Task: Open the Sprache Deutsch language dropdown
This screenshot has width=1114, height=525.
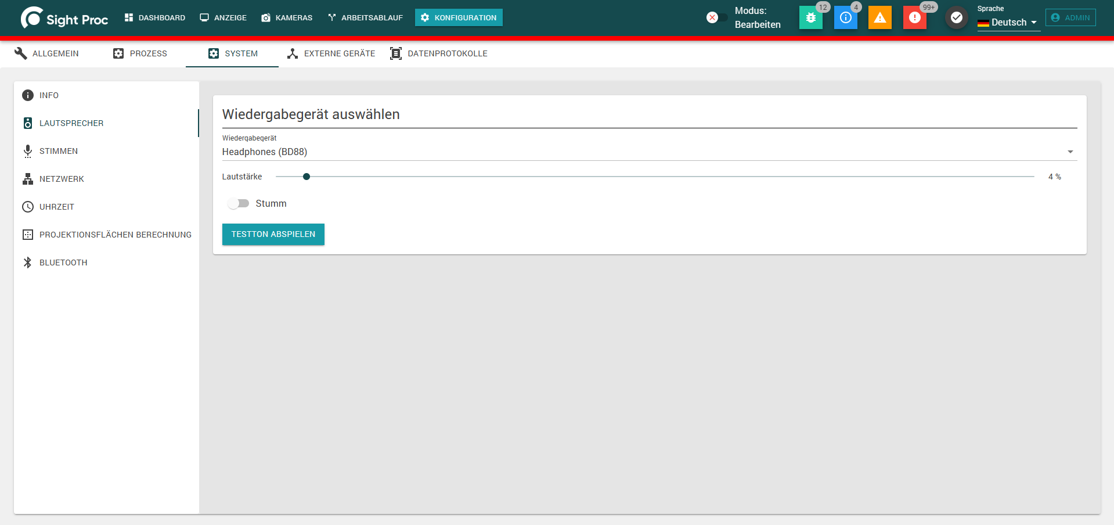Action: (x=1008, y=22)
